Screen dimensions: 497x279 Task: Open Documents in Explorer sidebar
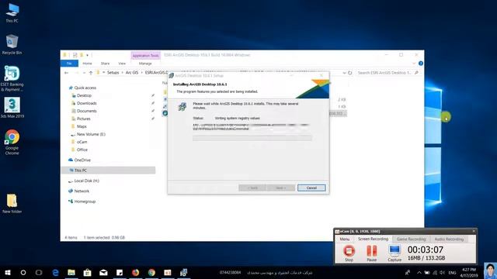[x=86, y=111]
